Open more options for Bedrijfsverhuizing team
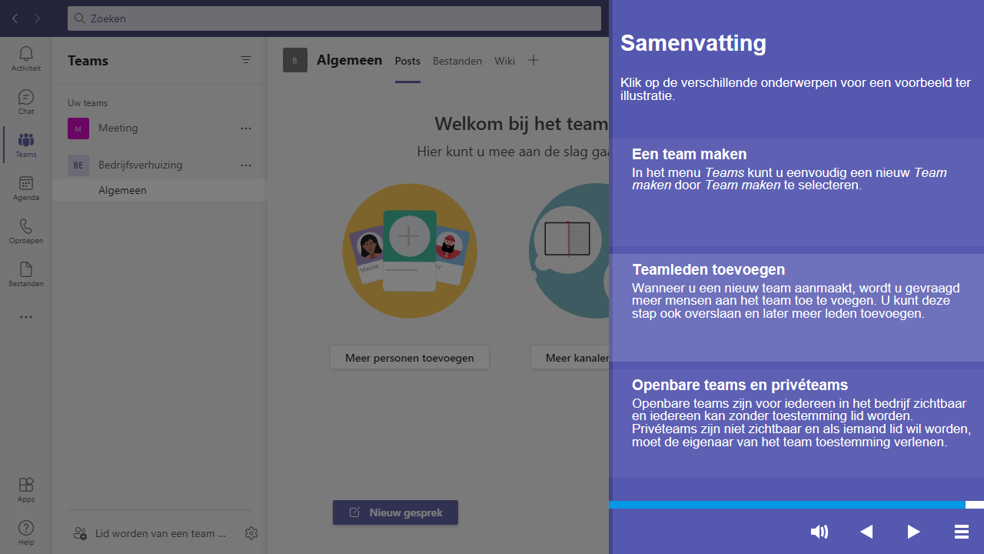The image size is (984, 554). [246, 165]
